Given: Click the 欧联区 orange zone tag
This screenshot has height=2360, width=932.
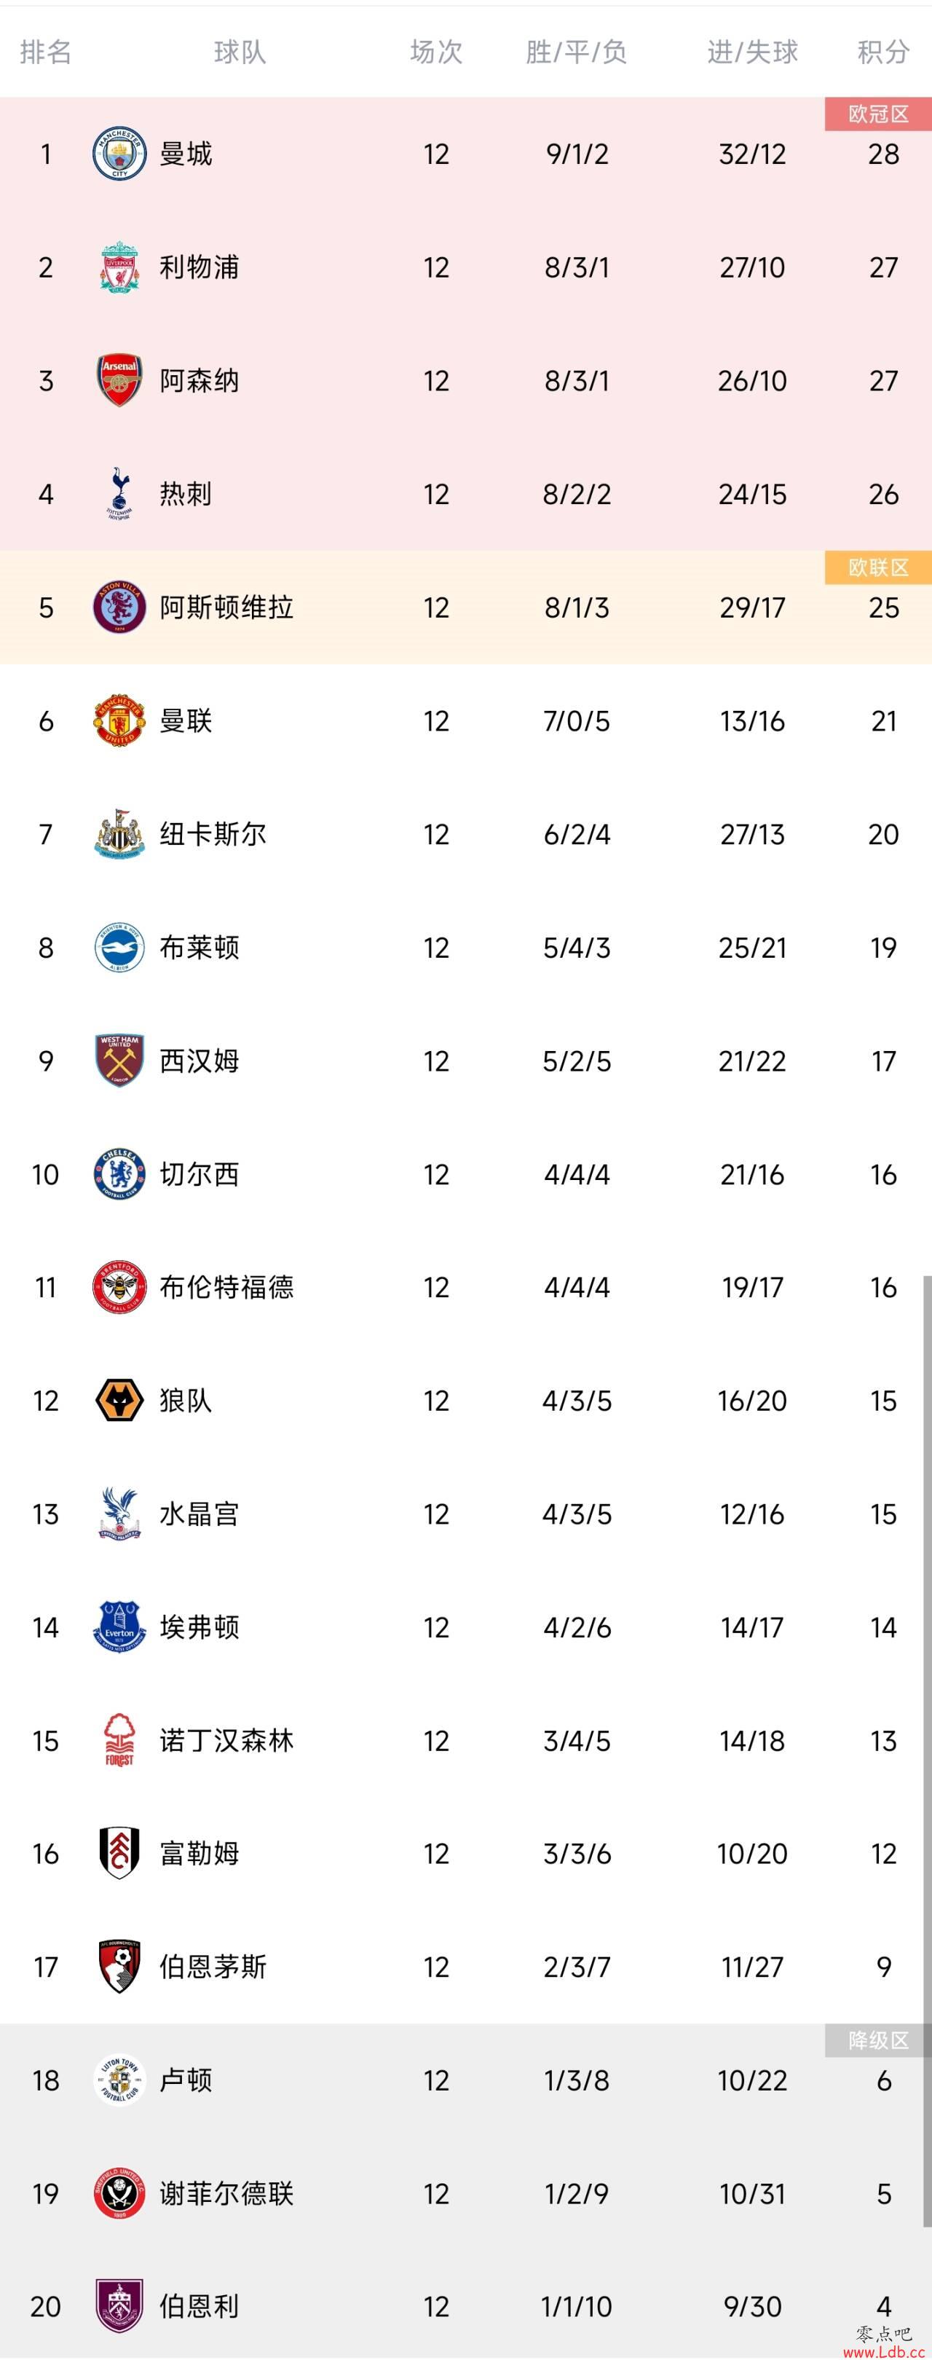Looking at the screenshot, I should [878, 567].
